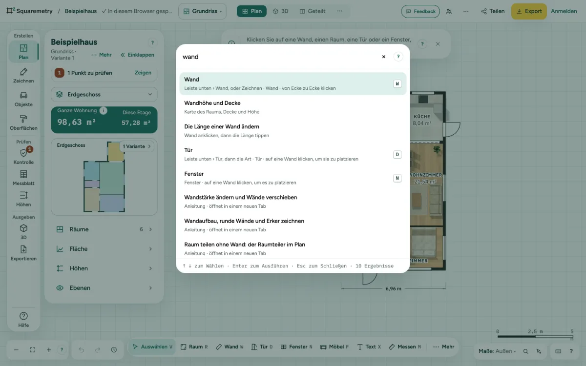Open Oberflächen in the left sidebar
Viewport: 586px width, 366px height.
tap(23, 123)
